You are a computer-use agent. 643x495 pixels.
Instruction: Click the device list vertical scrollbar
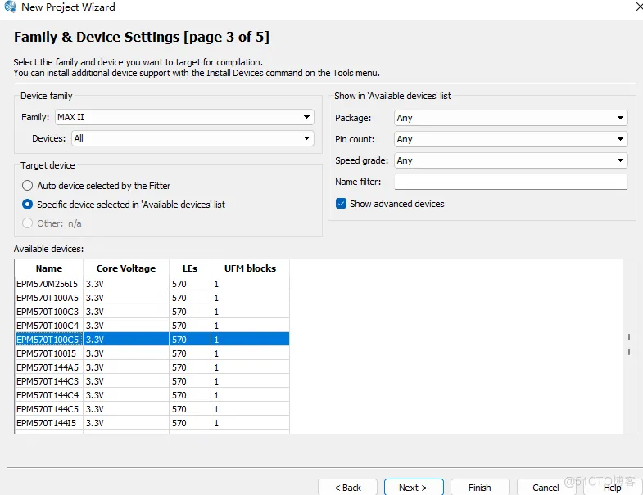pos(629,344)
